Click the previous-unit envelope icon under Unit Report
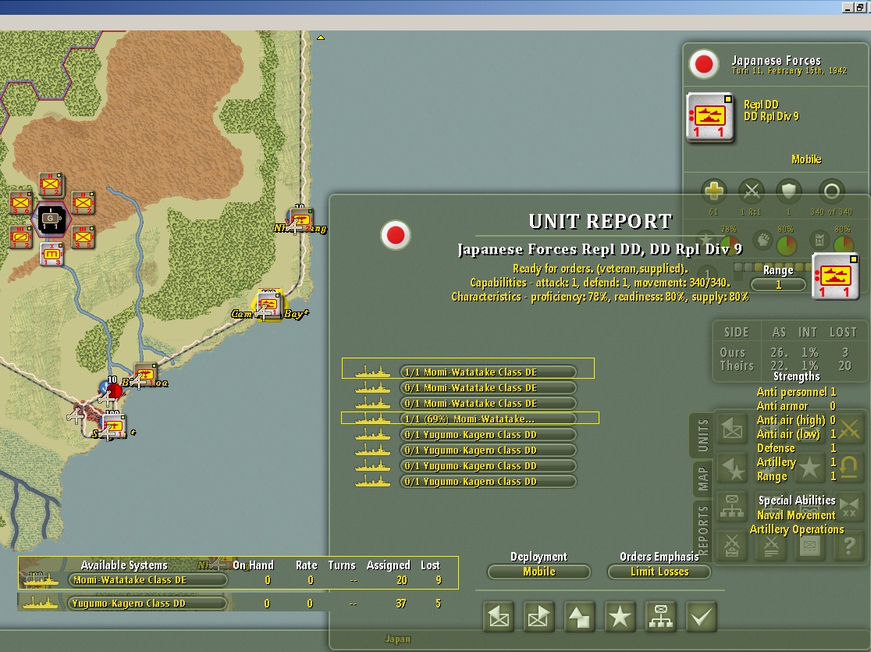Viewport: 871px width, 652px height. click(x=498, y=617)
